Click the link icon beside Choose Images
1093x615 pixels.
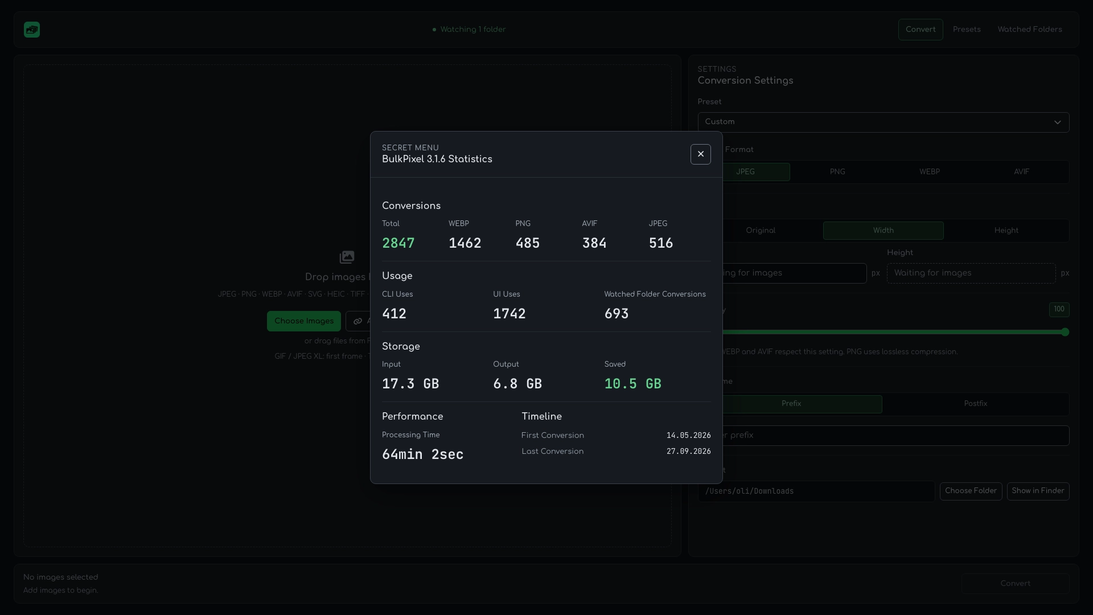[358, 321]
